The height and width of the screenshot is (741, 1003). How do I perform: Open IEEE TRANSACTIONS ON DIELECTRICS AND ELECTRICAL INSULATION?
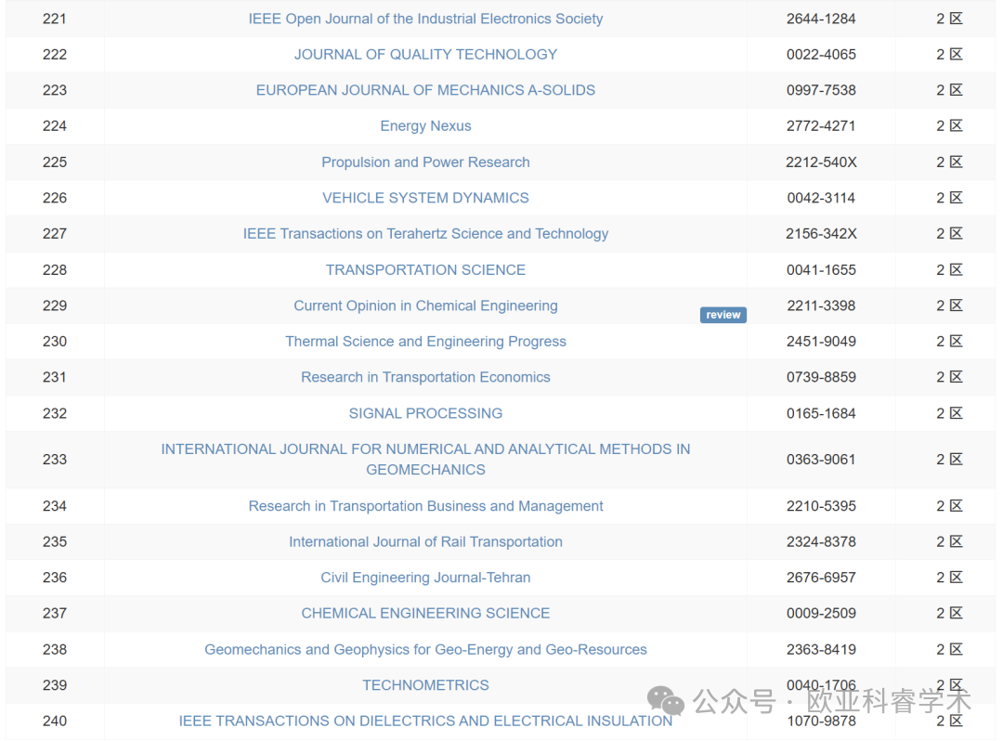click(x=425, y=721)
